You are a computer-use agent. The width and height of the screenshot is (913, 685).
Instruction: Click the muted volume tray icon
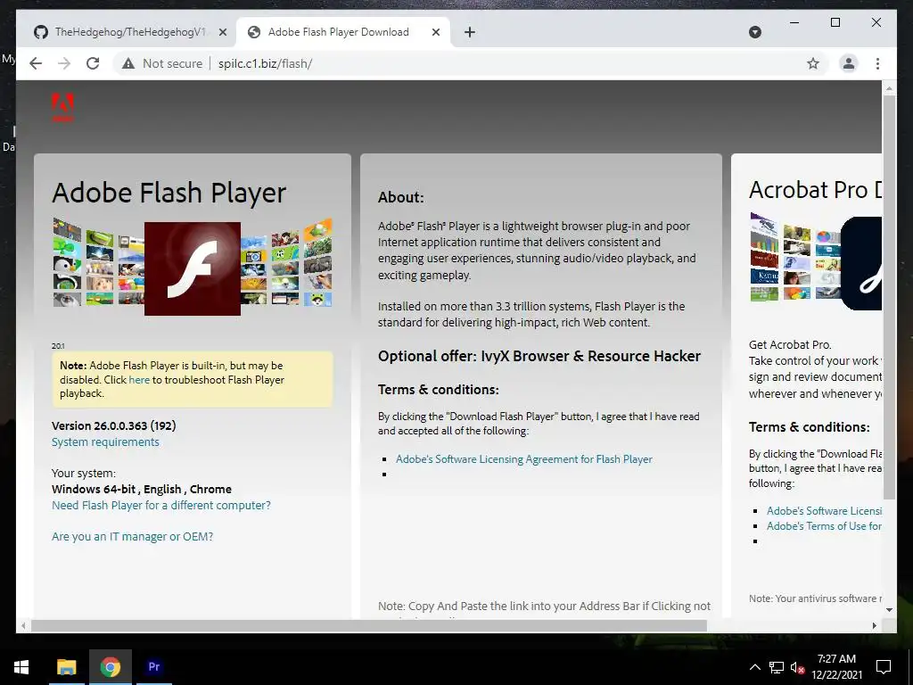[x=797, y=667]
